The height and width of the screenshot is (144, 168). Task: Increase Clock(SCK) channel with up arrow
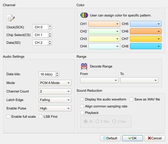[x=50, y=26]
